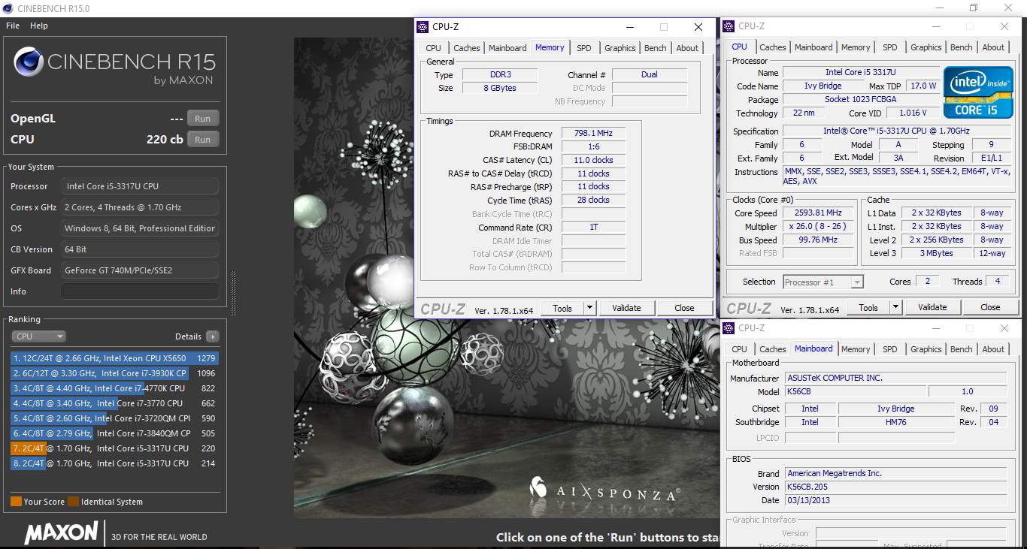Click Multiplier value x 26.0
Image resolution: width=1027 pixels, height=549 pixels.
(818, 227)
